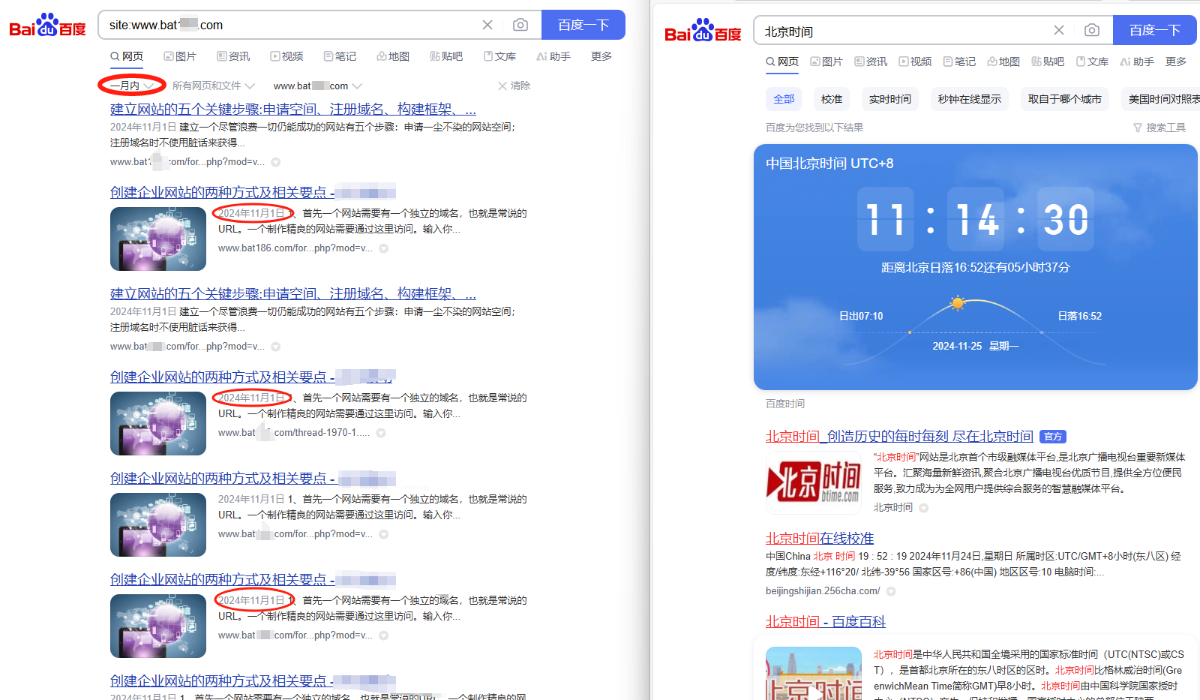
Task: Select the 实时时间 filter chip
Action: [x=890, y=99]
